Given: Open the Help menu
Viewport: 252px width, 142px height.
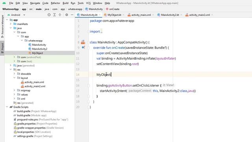Looking at the screenshot, I should (x=107, y=3).
